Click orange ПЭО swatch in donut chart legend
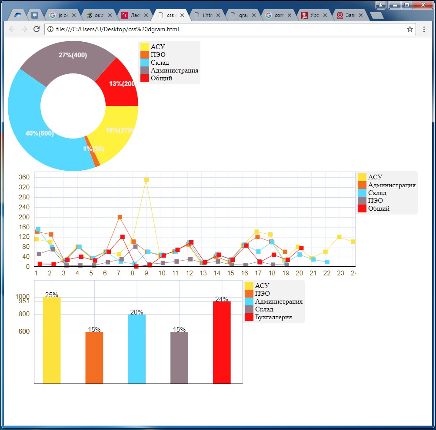The width and height of the screenshot is (436, 430). [145, 54]
